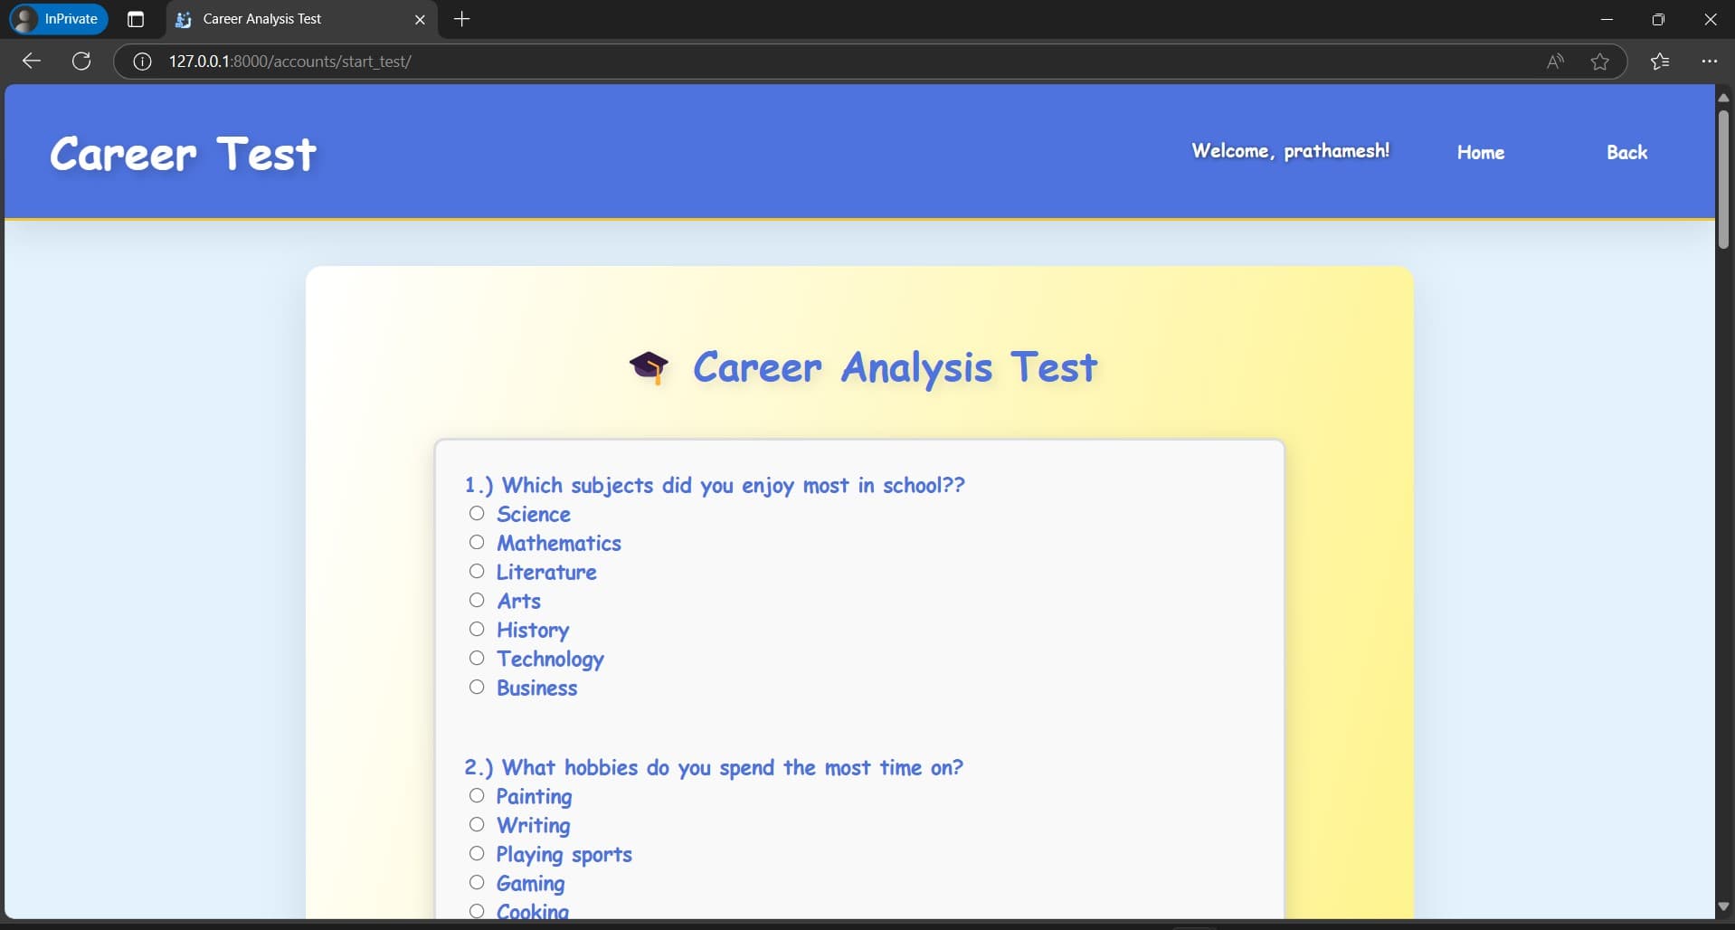Pick History radio option
The width and height of the screenshot is (1735, 930).
[477, 630]
